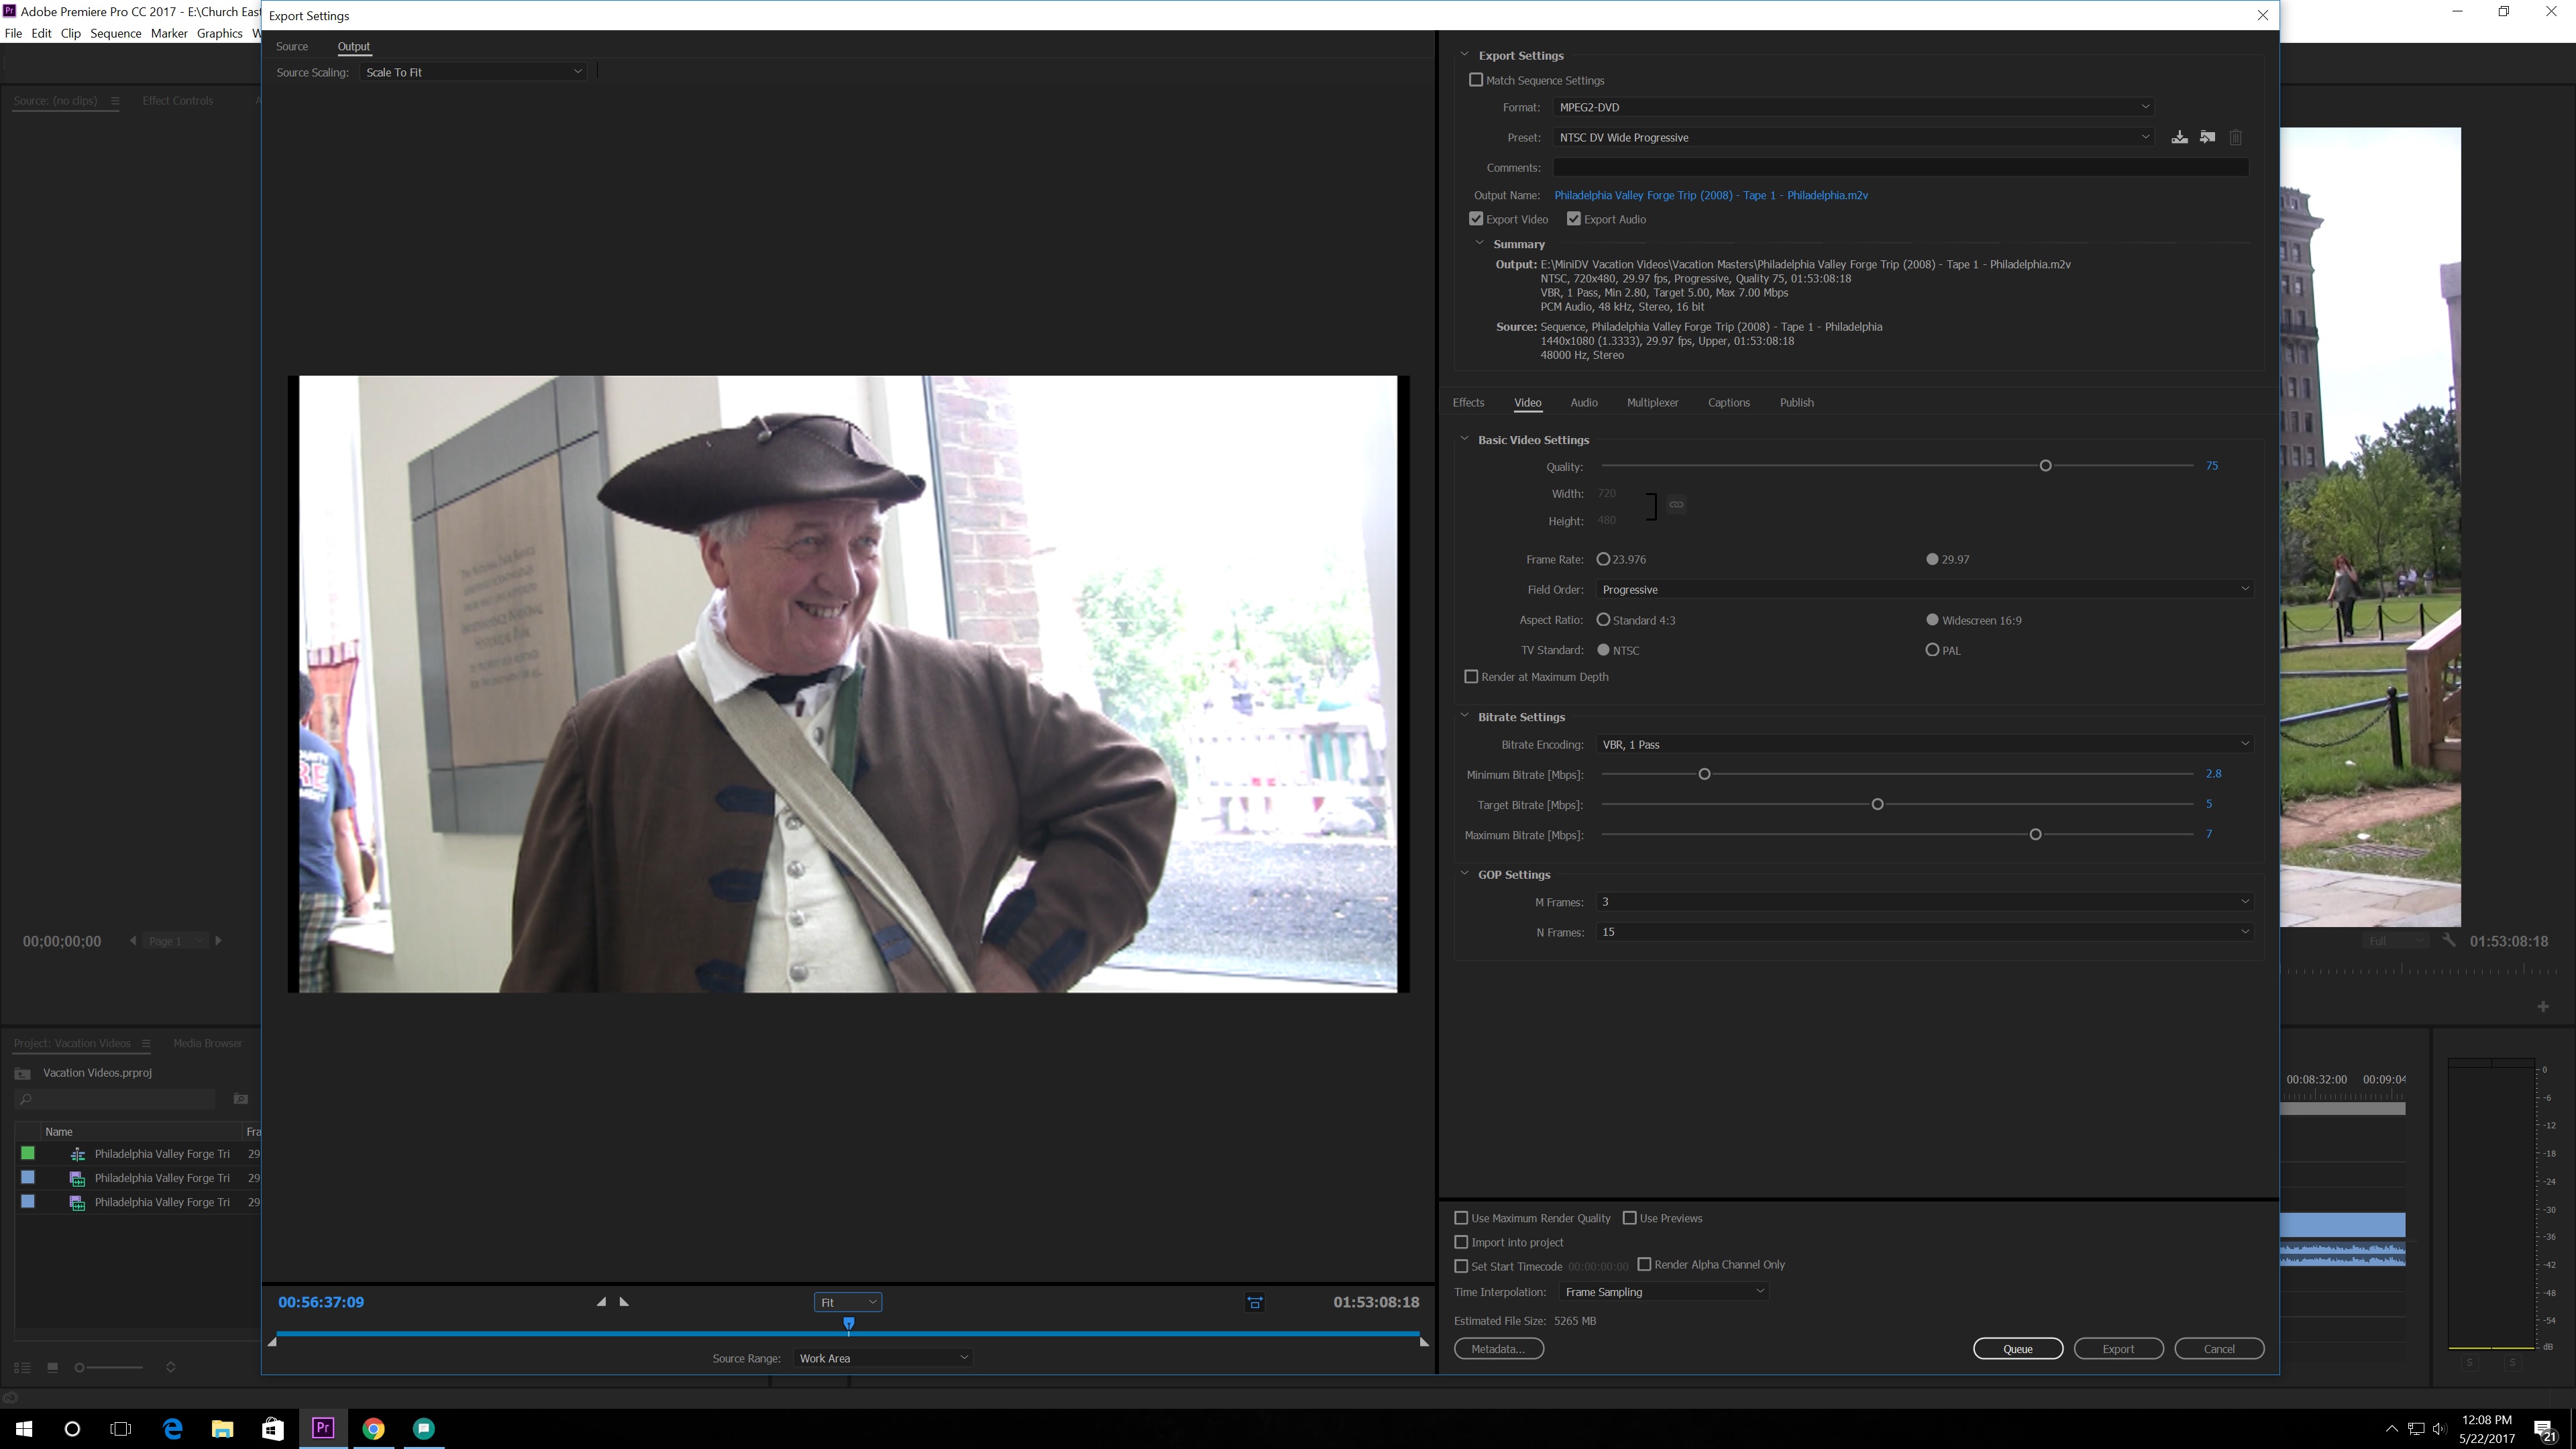The height and width of the screenshot is (1449, 2576).
Task: Click the Import Preset icon
Action: click(x=2207, y=137)
